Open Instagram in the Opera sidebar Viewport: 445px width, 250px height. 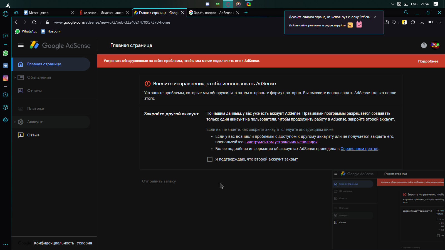[6, 78]
